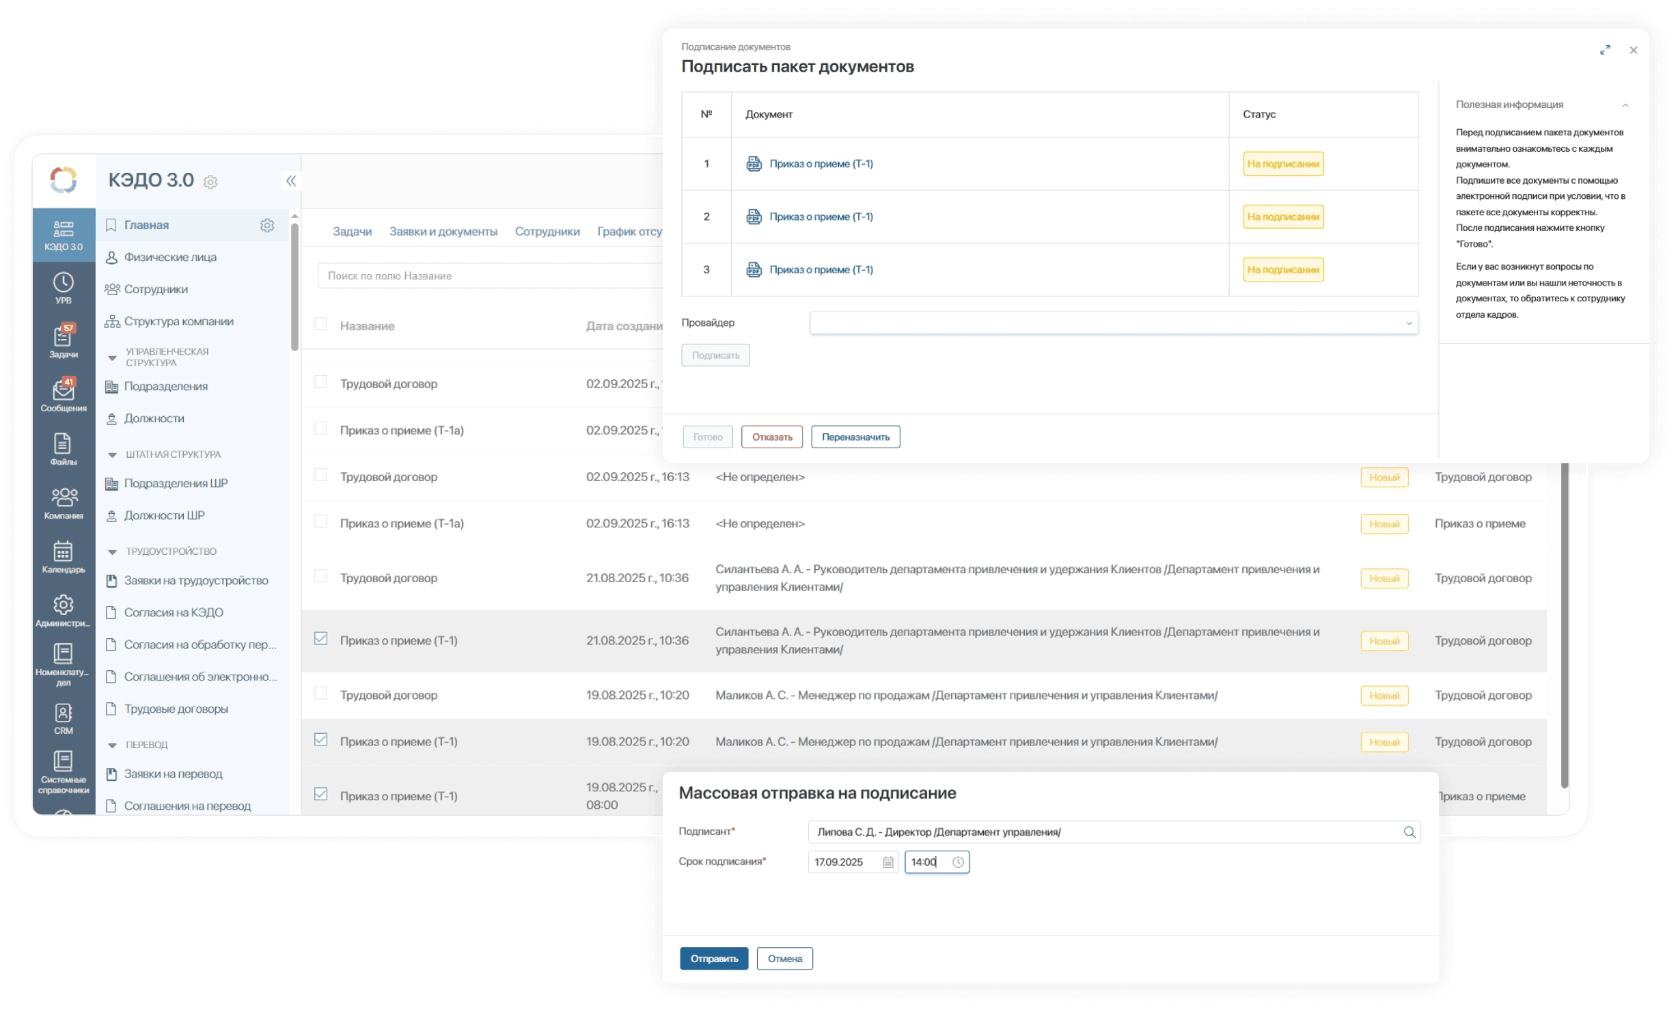Open the Календарь sidebar icon

click(x=63, y=552)
